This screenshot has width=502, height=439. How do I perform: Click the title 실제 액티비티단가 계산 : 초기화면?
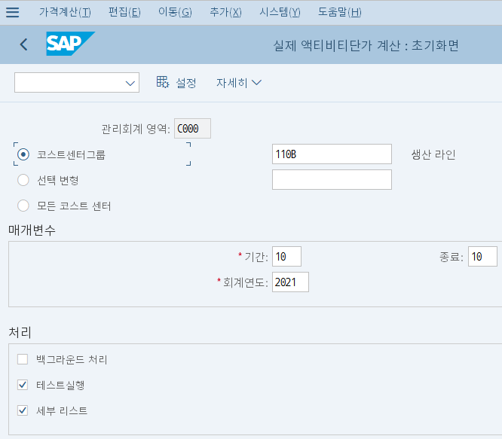[x=366, y=45]
